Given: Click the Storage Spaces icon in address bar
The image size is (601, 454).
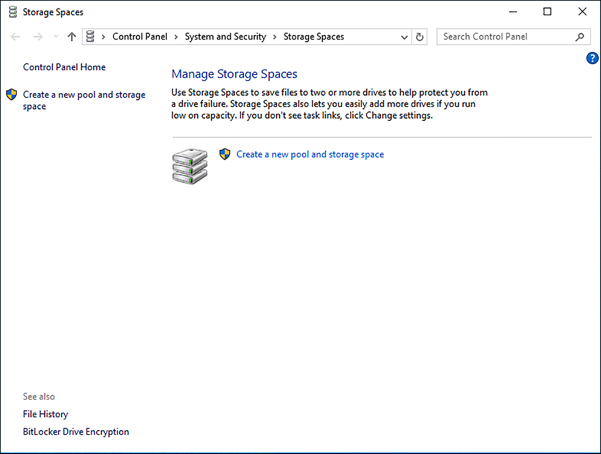Looking at the screenshot, I should [x=90, y=37].
